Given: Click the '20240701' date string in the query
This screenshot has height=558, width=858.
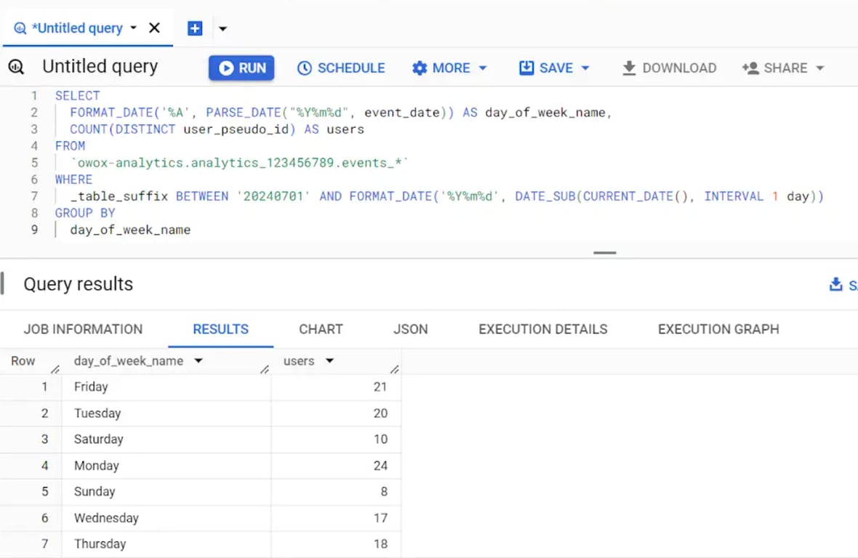Looking at the screenshot, I should (x=273, y=196).
